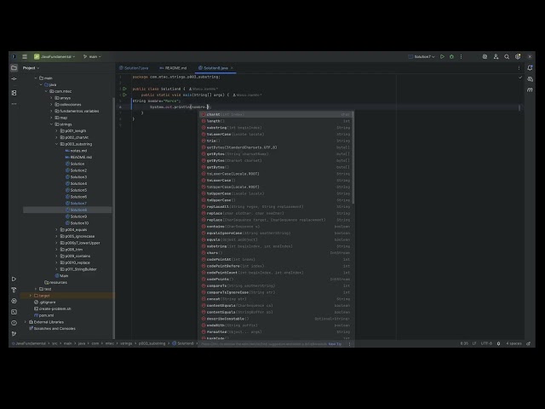Click the completion list scrollbar
The image size is (545, 409).
353,158
